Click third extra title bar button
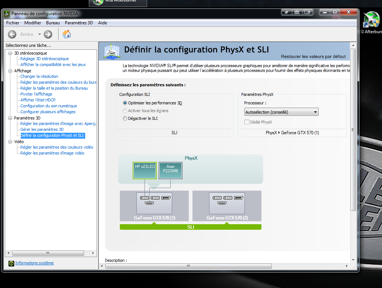Image resolution: width=382 pixels, height=288 pixels. [308, 12]
